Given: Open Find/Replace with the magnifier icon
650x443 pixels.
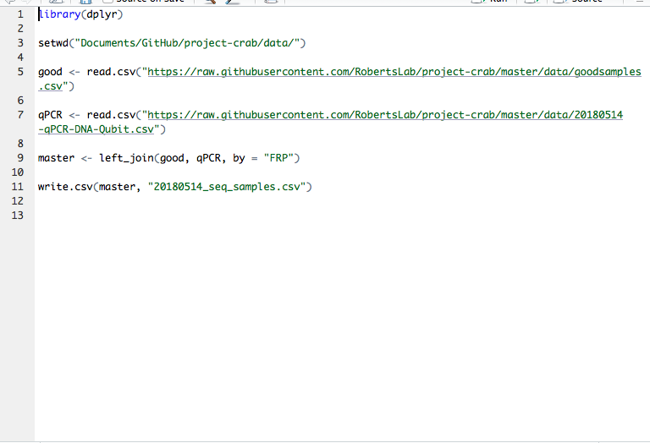Looking at the screenshot, I should [x=209, y=2].
